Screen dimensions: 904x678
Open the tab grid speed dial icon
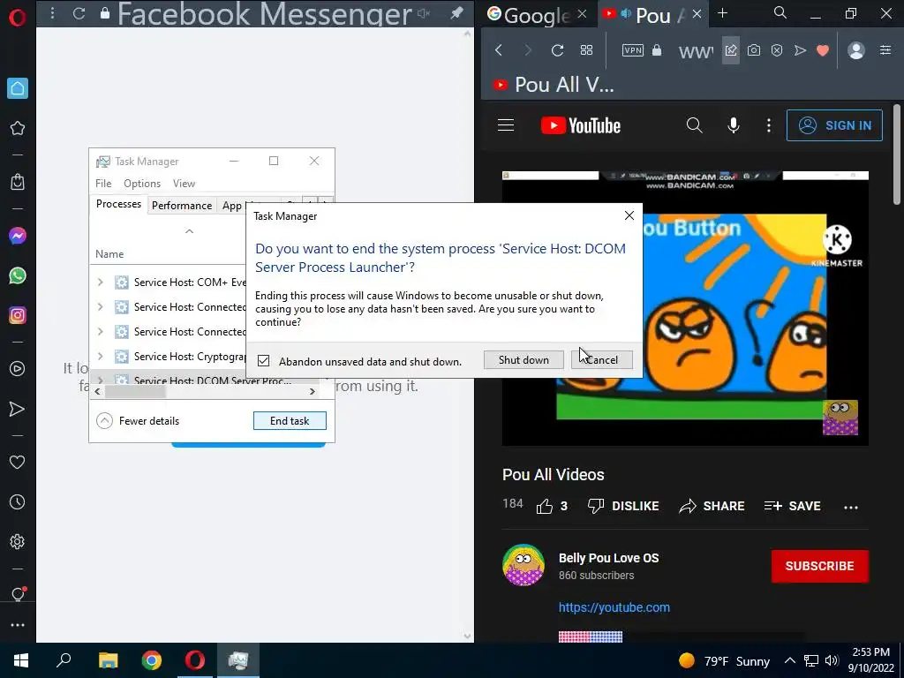pyautogui.click(x=586, y=50)
